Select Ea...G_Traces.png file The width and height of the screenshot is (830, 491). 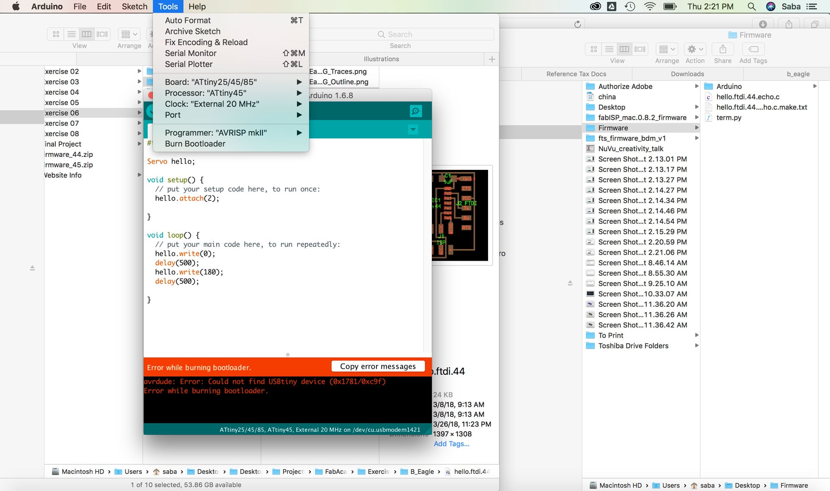coord(338,71)
